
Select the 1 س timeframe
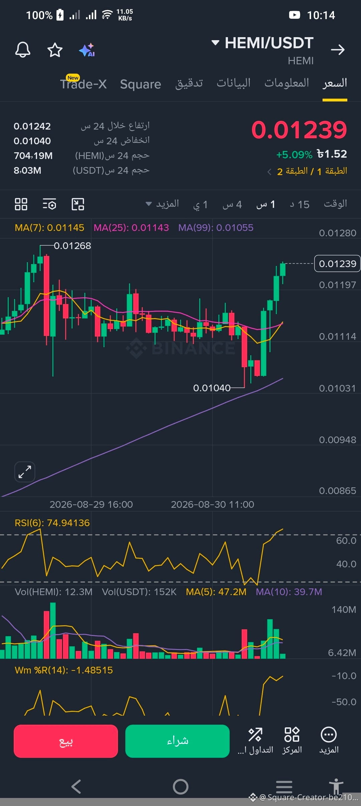click(x=266, y=204)
